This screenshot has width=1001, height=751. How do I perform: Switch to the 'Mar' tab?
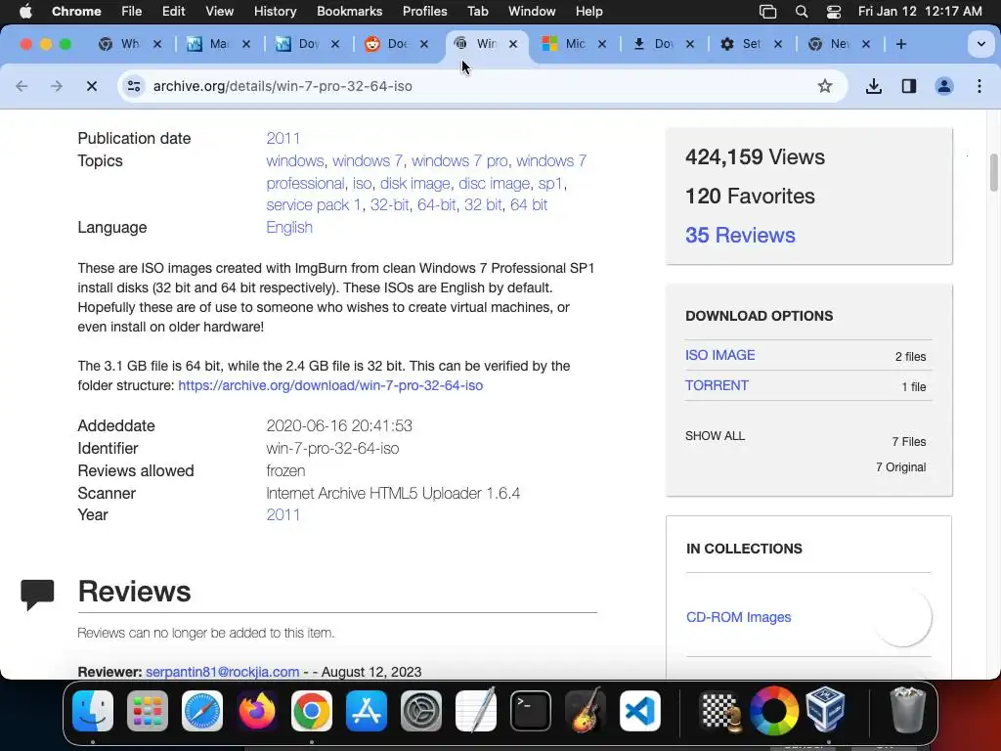[x=209, y=44]
